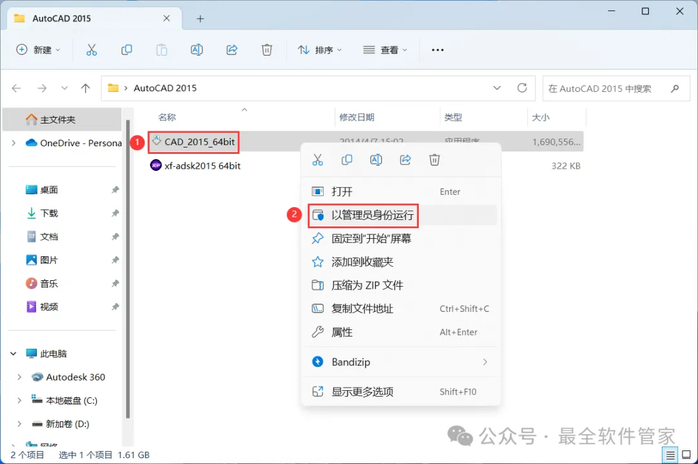Viewport: 698px width, 464px height.
Task: Open recent locations dropdown arrow
Action: pos(65,88)
